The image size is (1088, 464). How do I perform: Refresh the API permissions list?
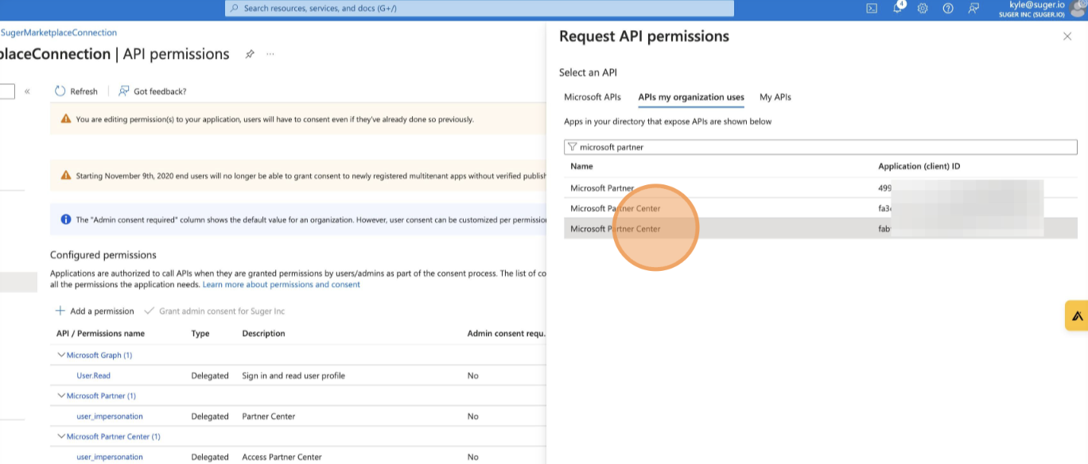76,91
